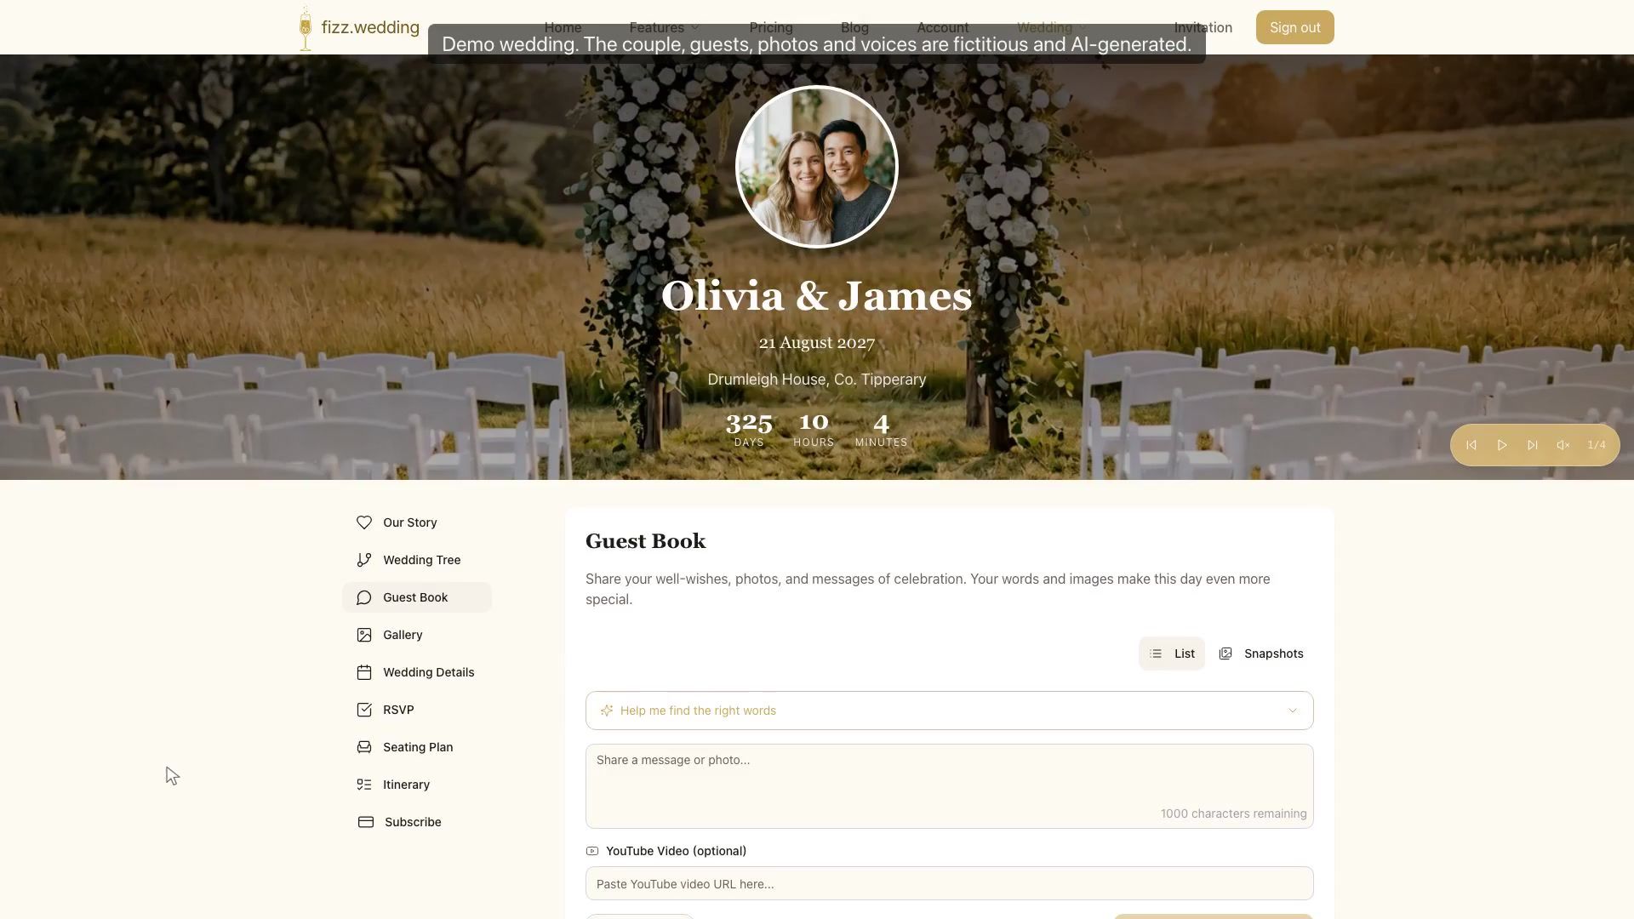This screenshot has width=1634, height=919.
Task: Open the Features dropdown menu
Action: (665, 27)
